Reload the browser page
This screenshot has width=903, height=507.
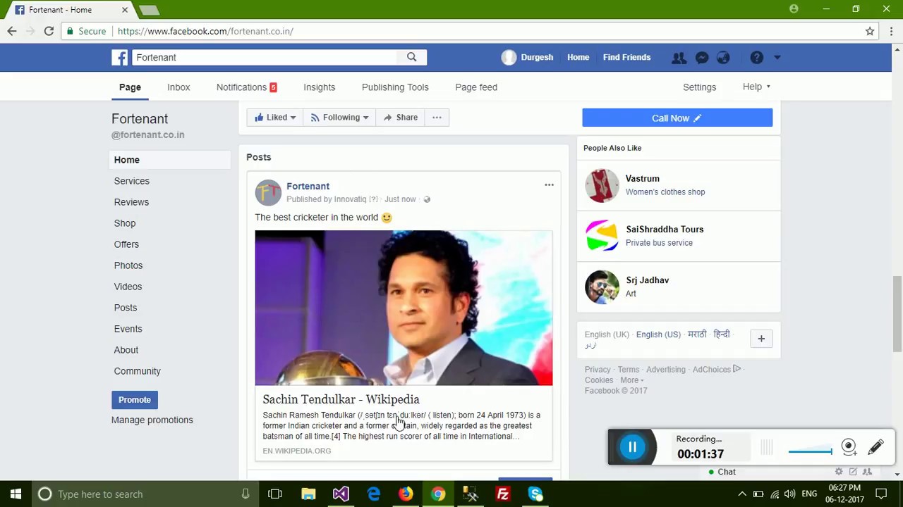49,31
